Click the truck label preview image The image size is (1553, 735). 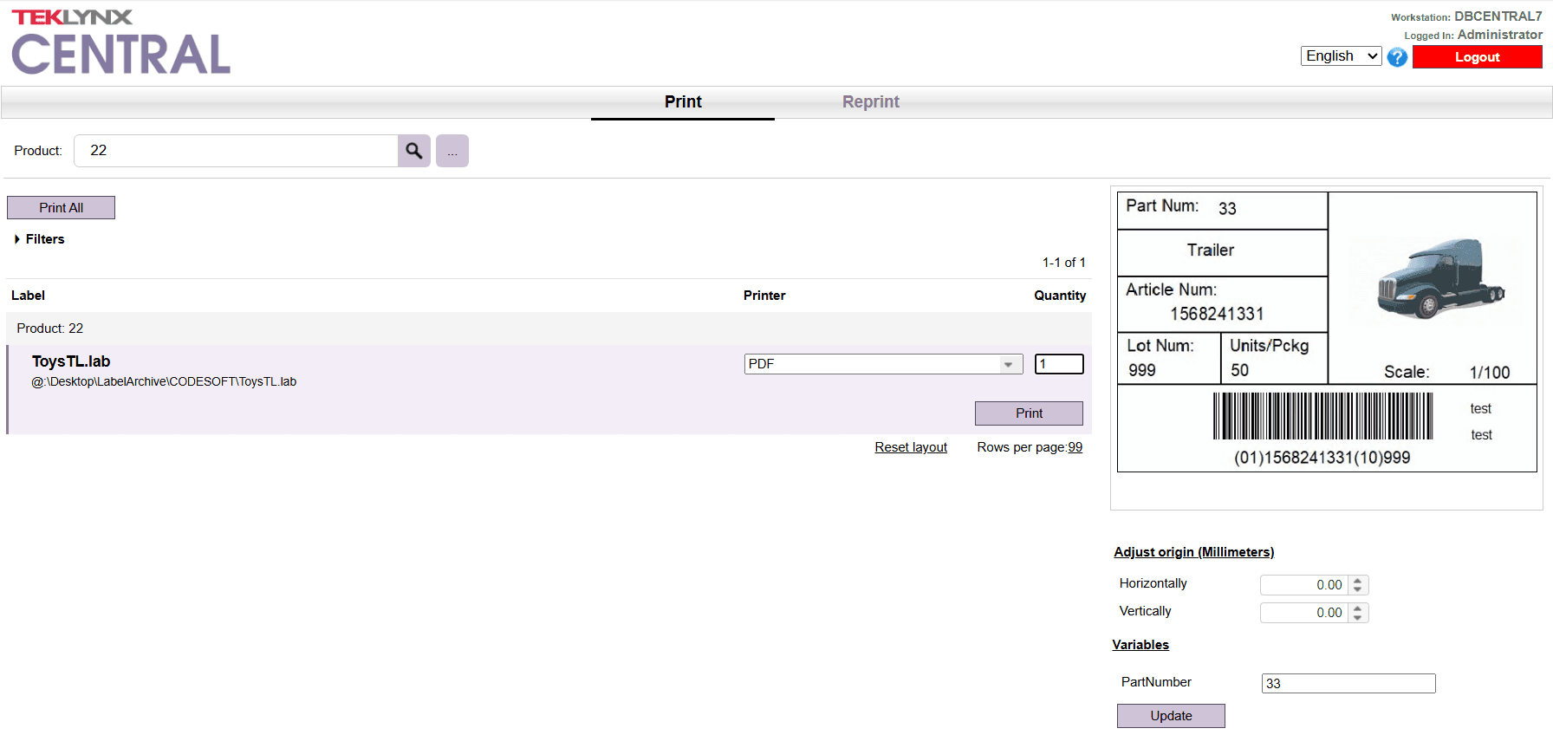pos(1439,278)
